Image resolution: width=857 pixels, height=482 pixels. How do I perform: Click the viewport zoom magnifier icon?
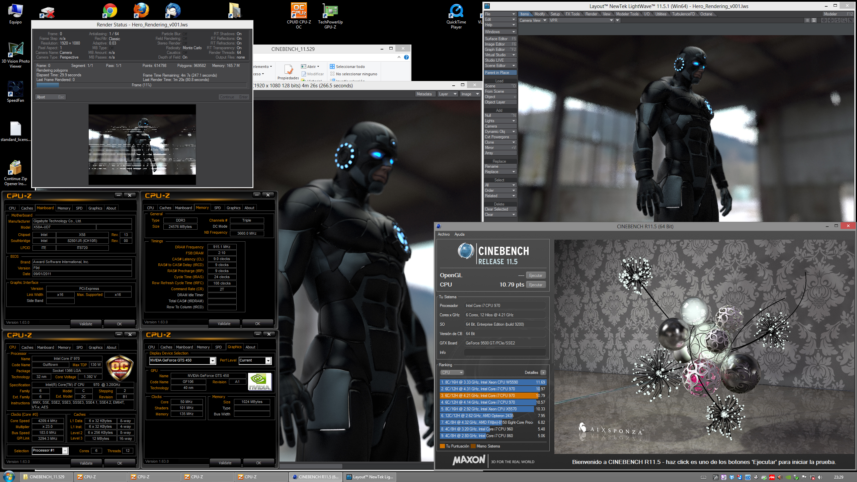(844, 20)
